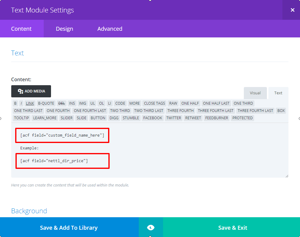Open the Advanced settings tab
Image resolution: width=300 pixels, height=237 pixels.
tap(110, 29)
